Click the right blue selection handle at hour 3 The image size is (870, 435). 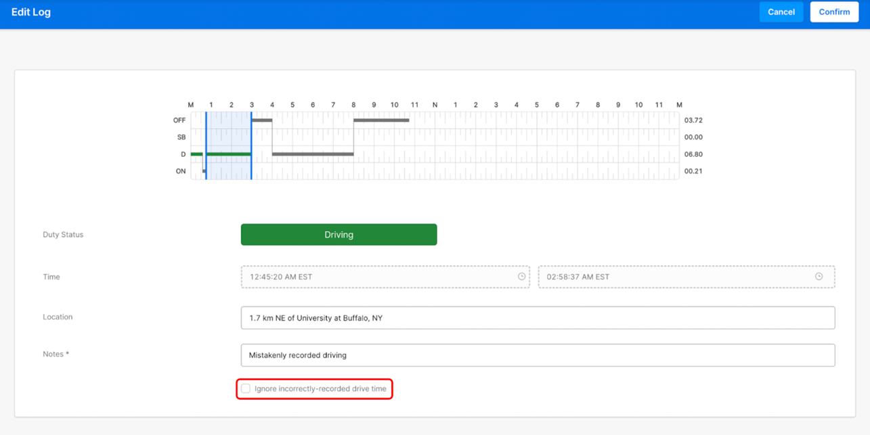(x=251, y=145)
